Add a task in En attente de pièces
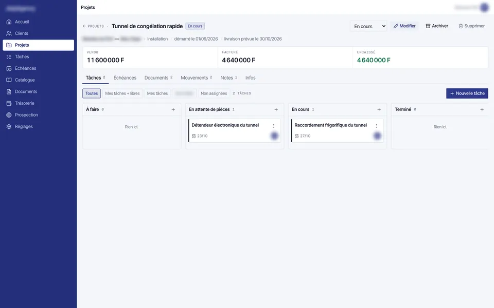 point(276,109)
